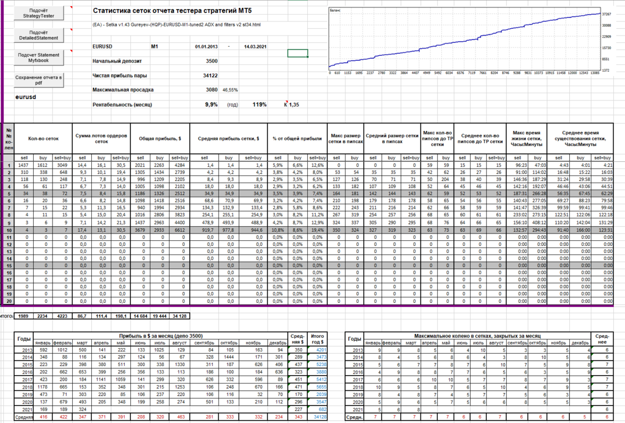The height and width of the screenshot is (423, 625).
Task: Select row 1 sell count cell 1437
Action: (x=24, y=165)
